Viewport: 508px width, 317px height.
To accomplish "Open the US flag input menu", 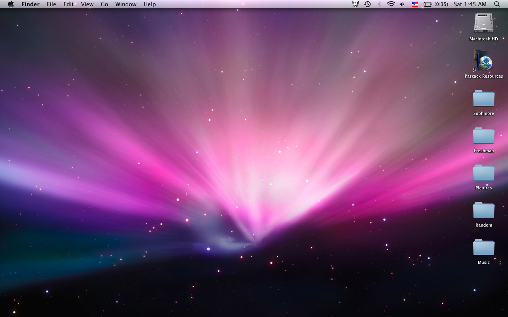I will [x=415, y=4].
